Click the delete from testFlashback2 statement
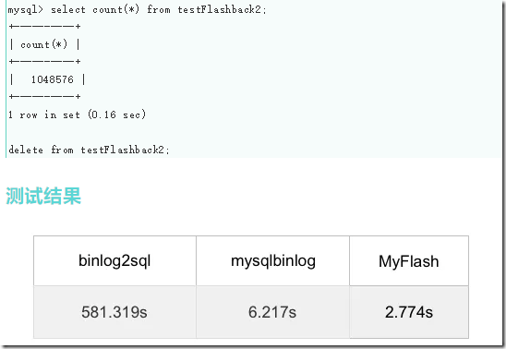Image resolution: width=506 pixels, height=349 pixels. pyautogui.click(x=89, y=150)
